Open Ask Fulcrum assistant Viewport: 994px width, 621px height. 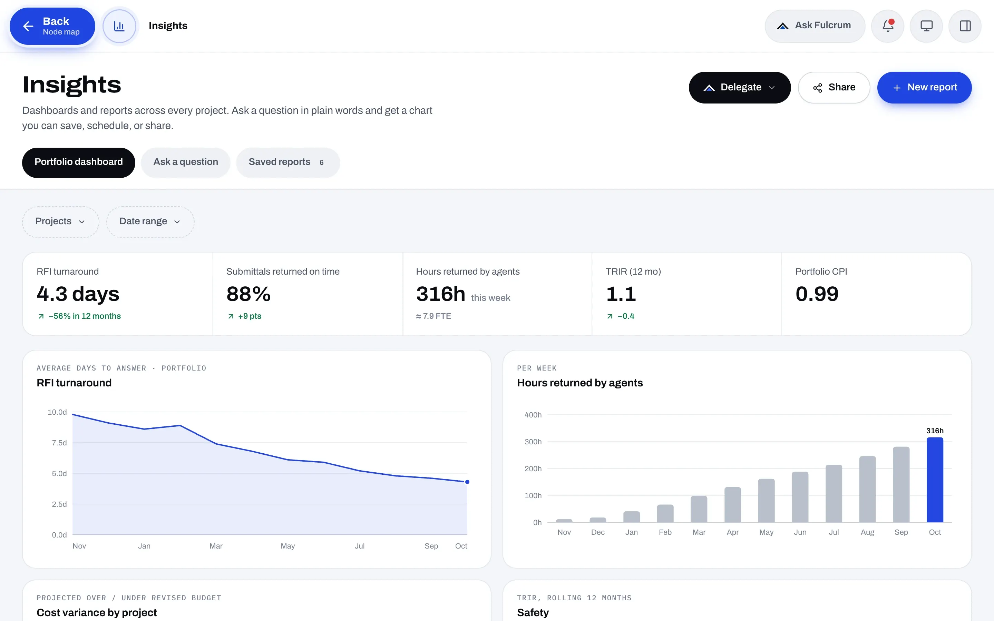(815, 26)
